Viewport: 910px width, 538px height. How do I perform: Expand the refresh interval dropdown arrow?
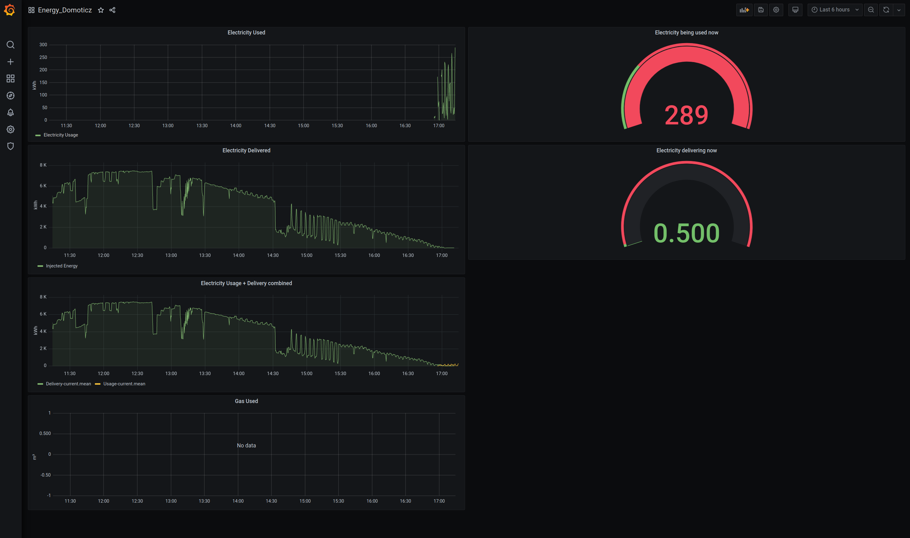899,10
